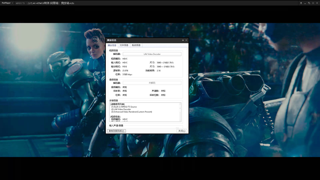Click the LAV Video Decoder button

click(x=152, y=54)
